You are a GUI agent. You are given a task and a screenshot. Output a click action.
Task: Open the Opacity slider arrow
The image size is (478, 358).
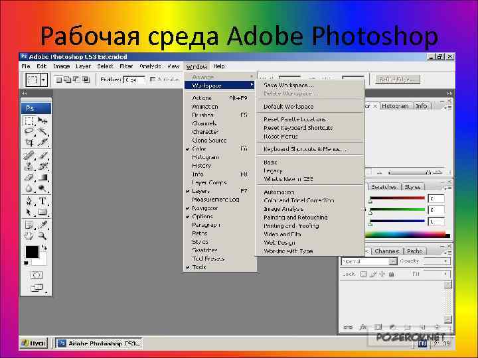click(x=445, y=261)
